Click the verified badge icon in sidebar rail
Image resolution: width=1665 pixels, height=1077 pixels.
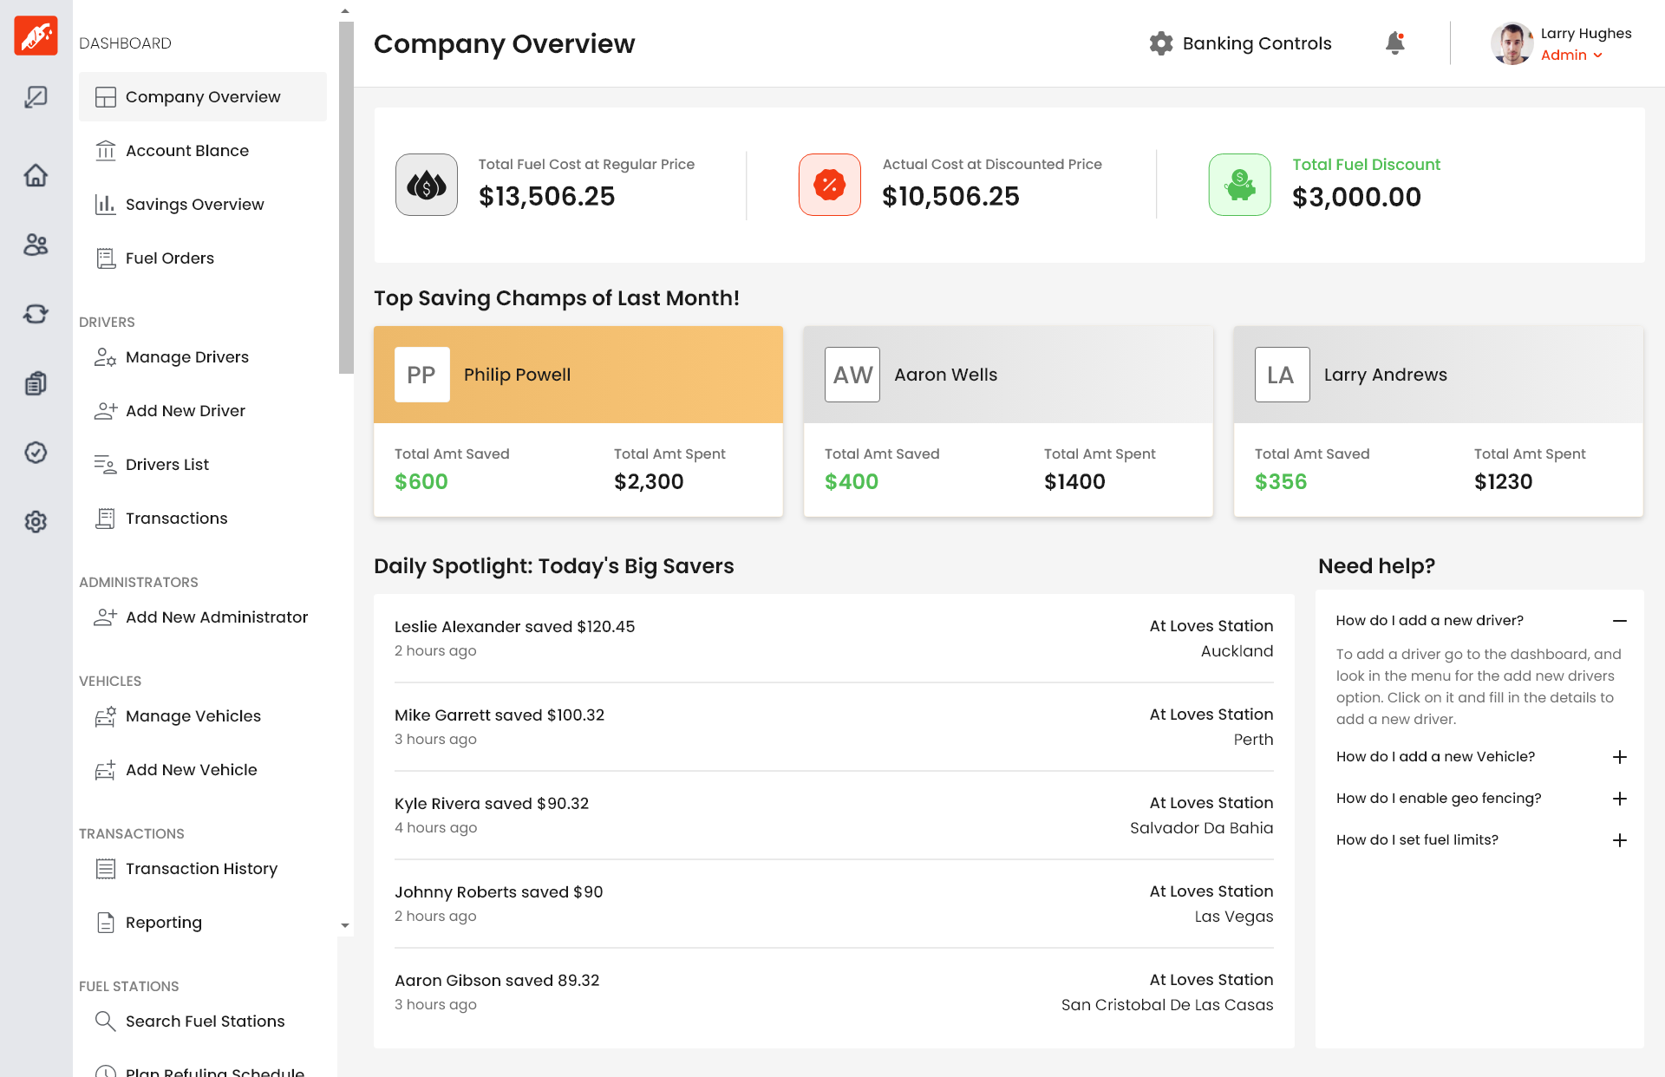point(36,452)
